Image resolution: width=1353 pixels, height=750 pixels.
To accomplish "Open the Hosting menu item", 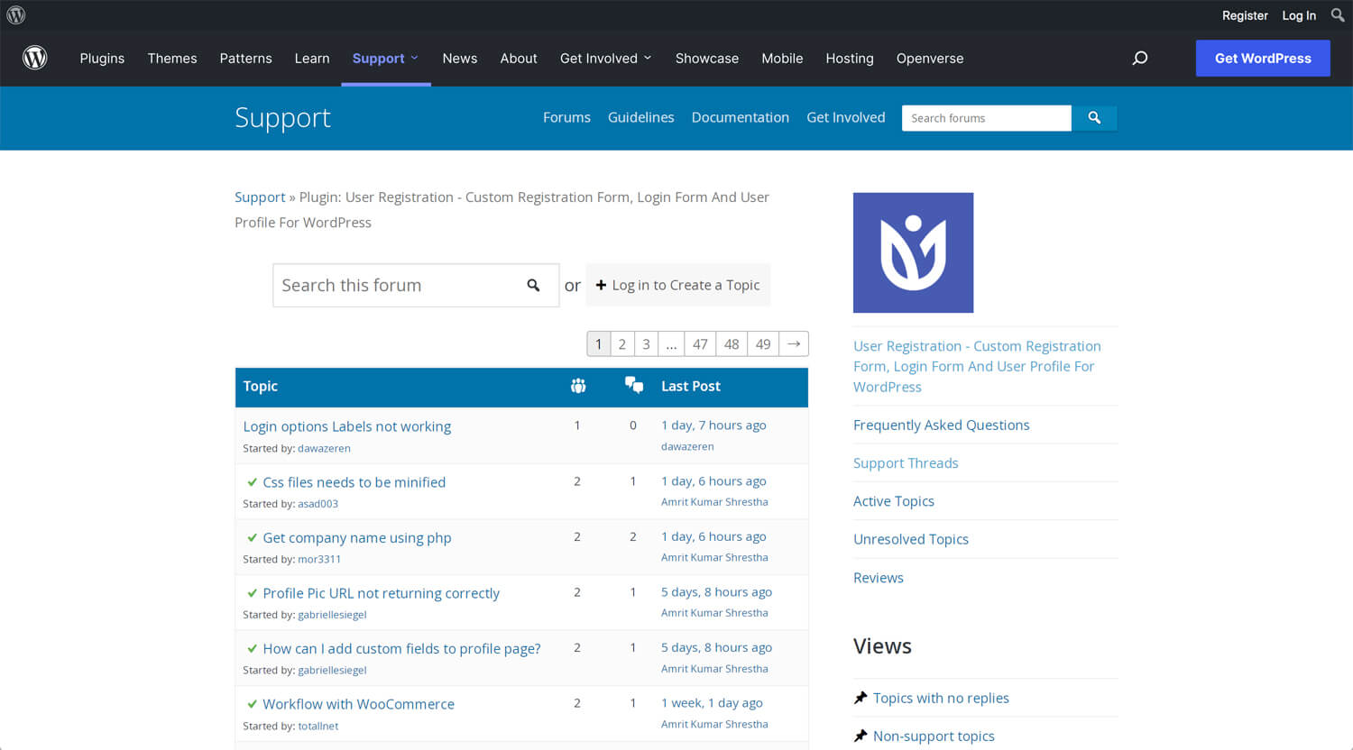I will coord(850,58).
